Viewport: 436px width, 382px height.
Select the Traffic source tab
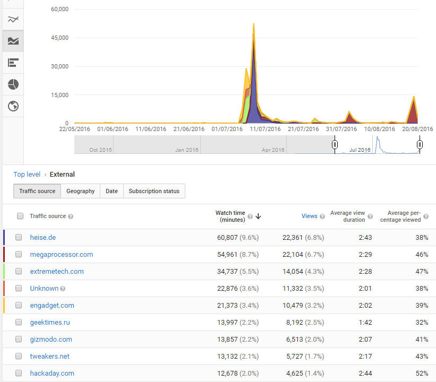(x=37, y=191)
